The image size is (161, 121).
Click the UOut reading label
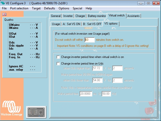pos(12,34)
